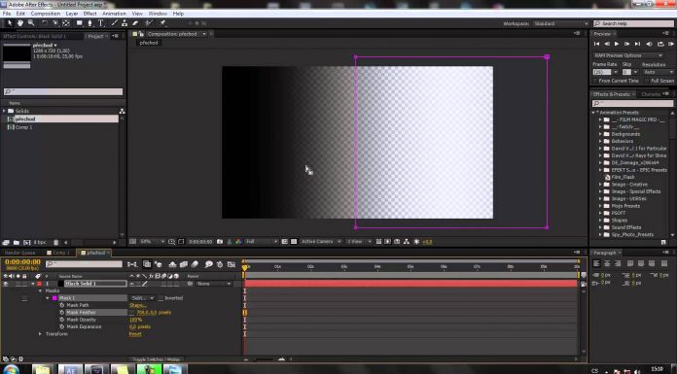
Task: Click show channel color icon in viewer
Action: [238, 242]
